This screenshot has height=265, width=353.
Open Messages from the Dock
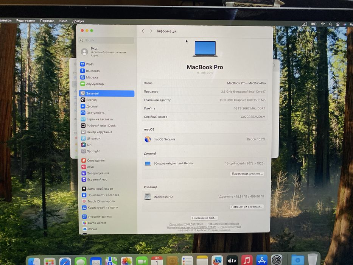point(81,261)
